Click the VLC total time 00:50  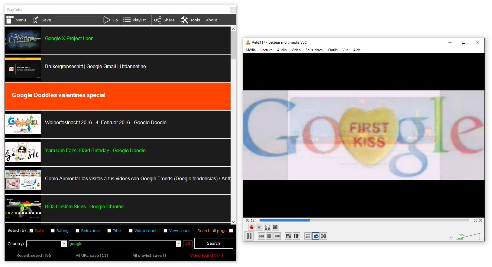coord(478,220)
